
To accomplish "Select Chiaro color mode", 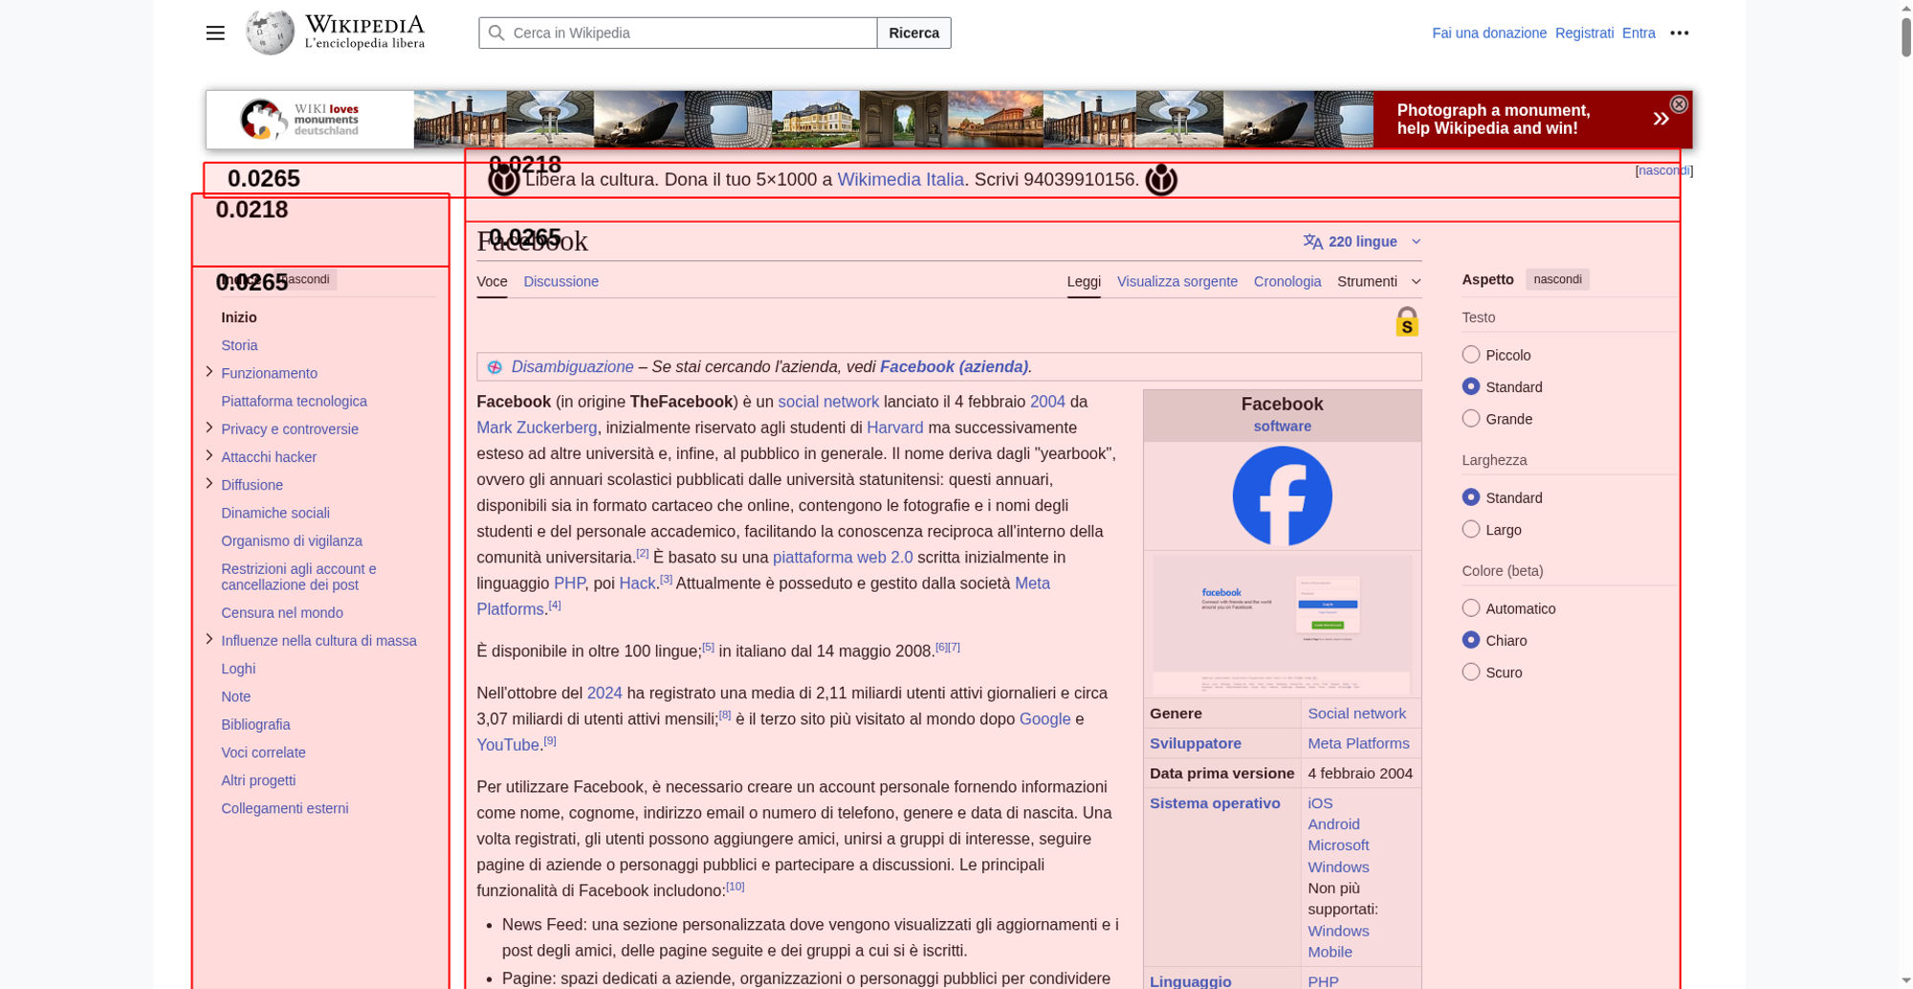I will (1471, 640).
